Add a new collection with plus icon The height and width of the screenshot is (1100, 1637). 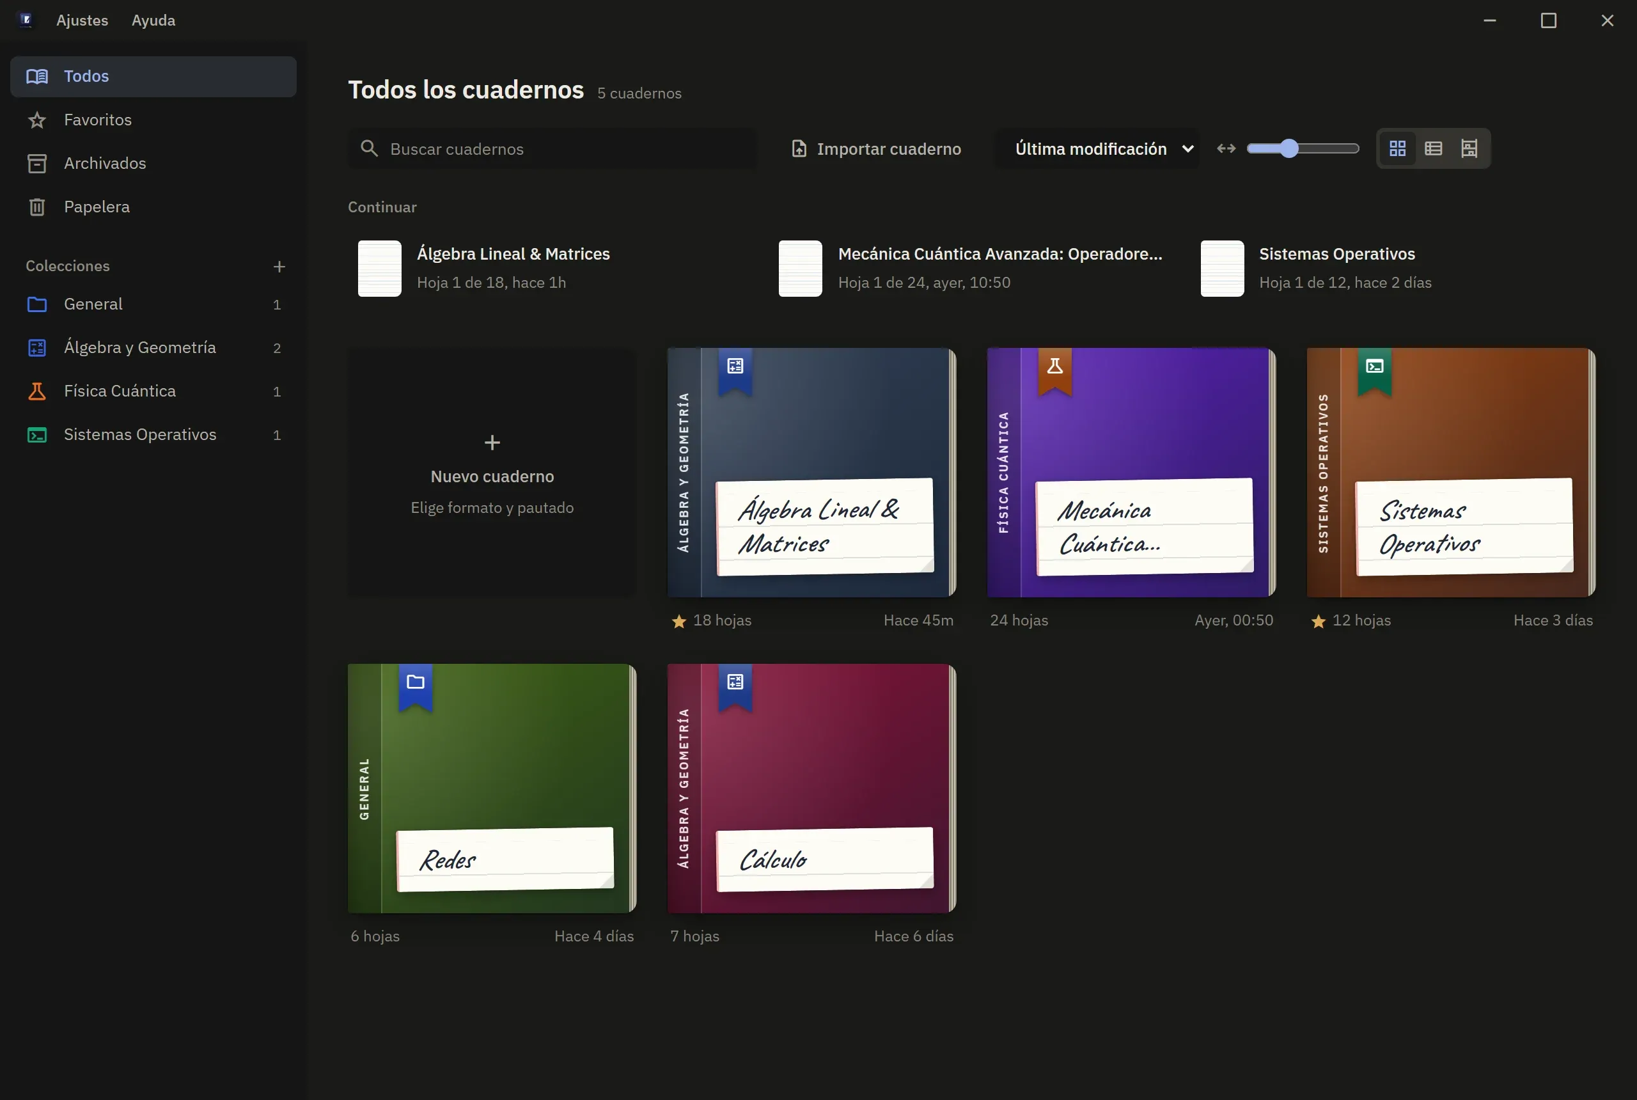(x=279, y=267)
